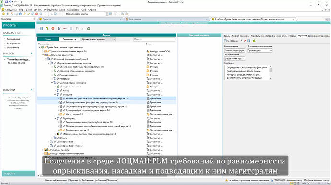Expand the Резервуар tree node
The image size is (331, 185).
click(x=52, y=79)
